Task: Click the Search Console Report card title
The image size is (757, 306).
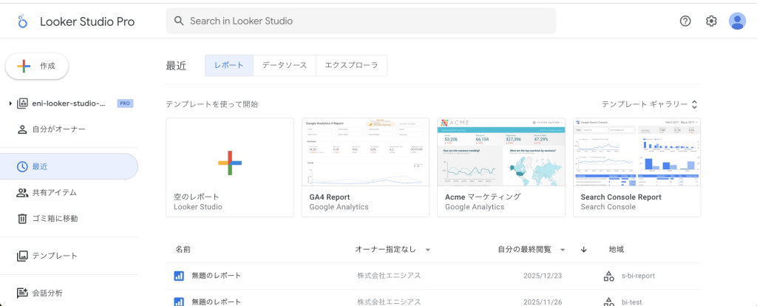Action: point(621,197)
